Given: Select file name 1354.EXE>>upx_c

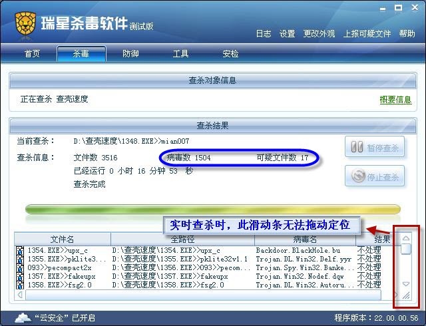Looking at the screenshot, I should point(58,250).
